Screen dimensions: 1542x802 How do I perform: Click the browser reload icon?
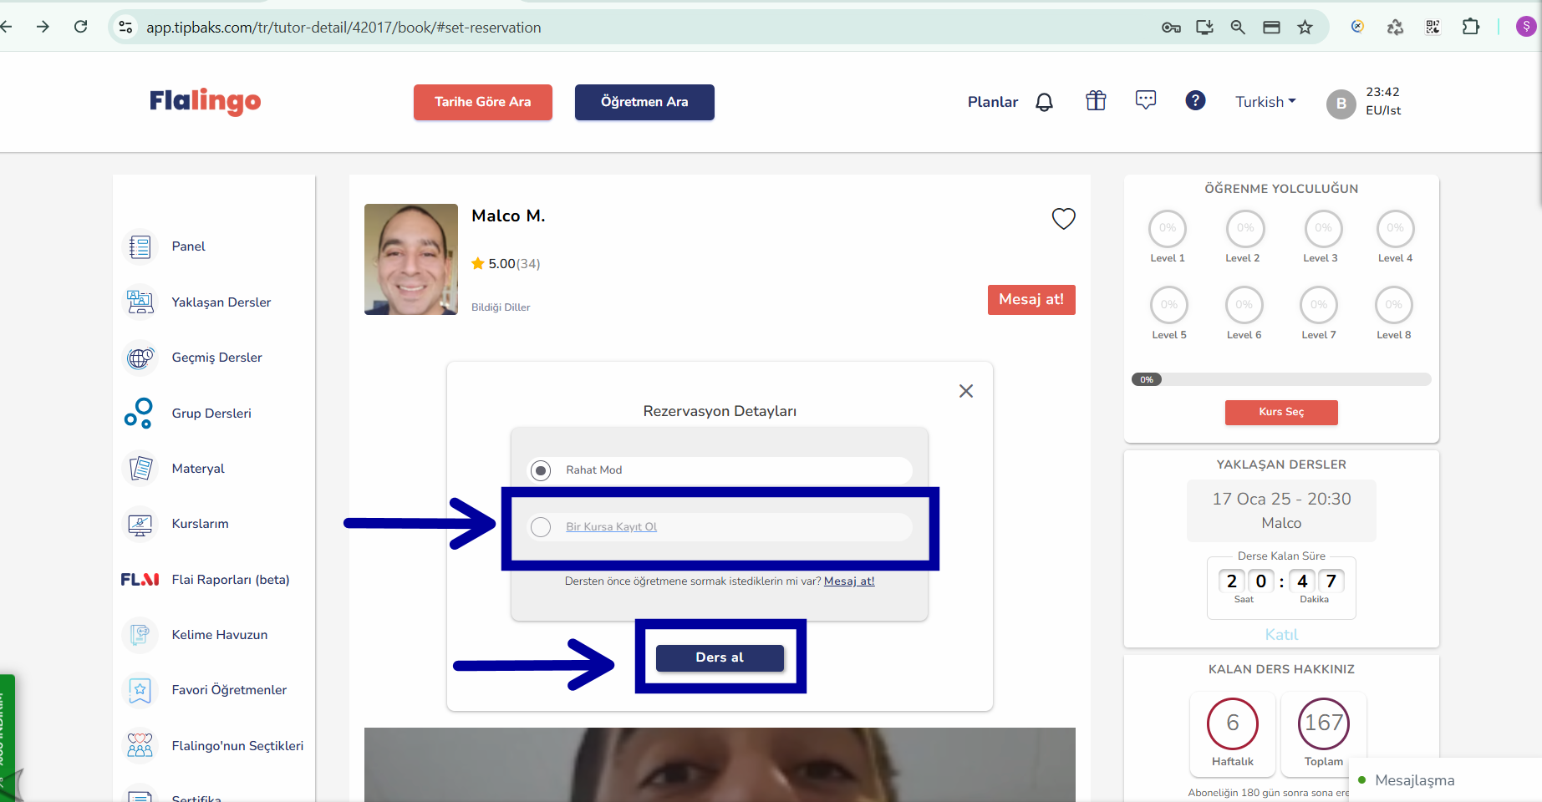point(80,27)
